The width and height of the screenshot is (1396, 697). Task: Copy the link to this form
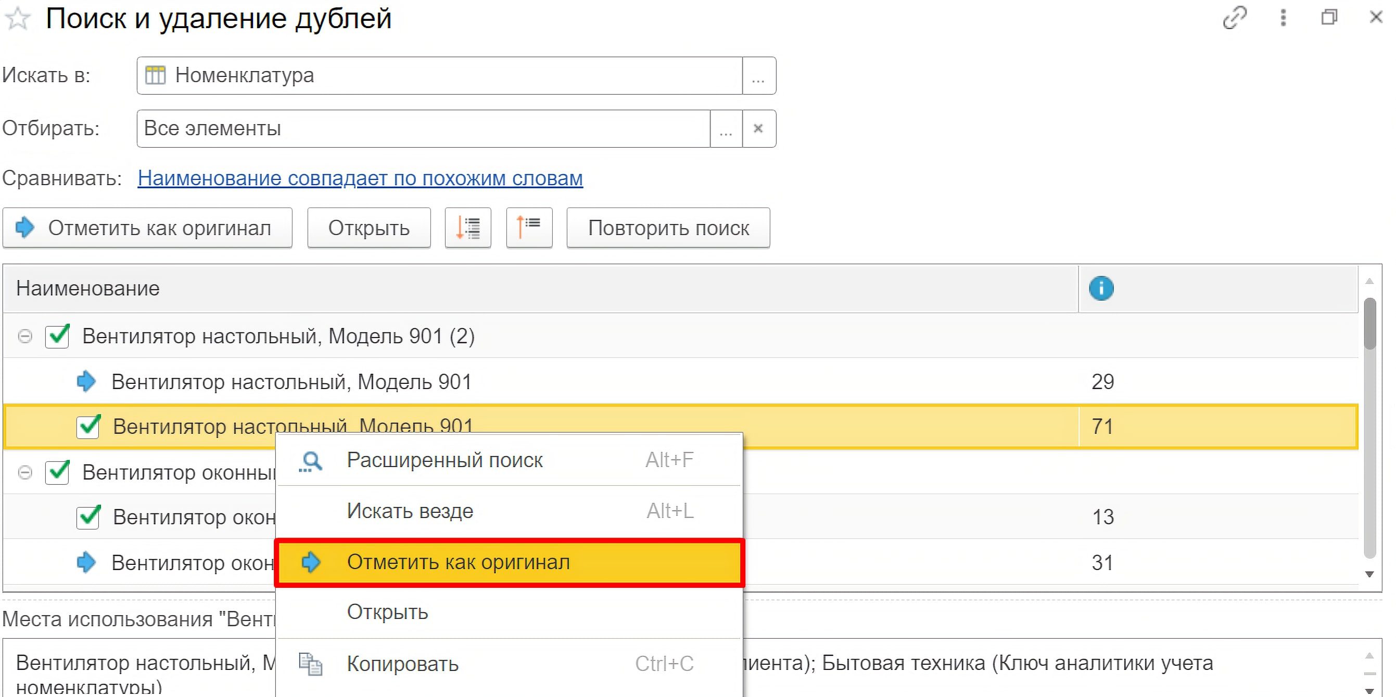coord(1235,18)
